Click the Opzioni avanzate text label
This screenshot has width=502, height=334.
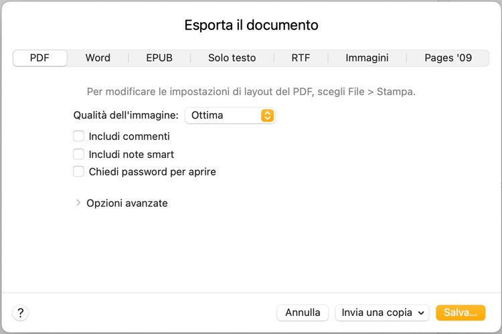click(x=127, y=203)
